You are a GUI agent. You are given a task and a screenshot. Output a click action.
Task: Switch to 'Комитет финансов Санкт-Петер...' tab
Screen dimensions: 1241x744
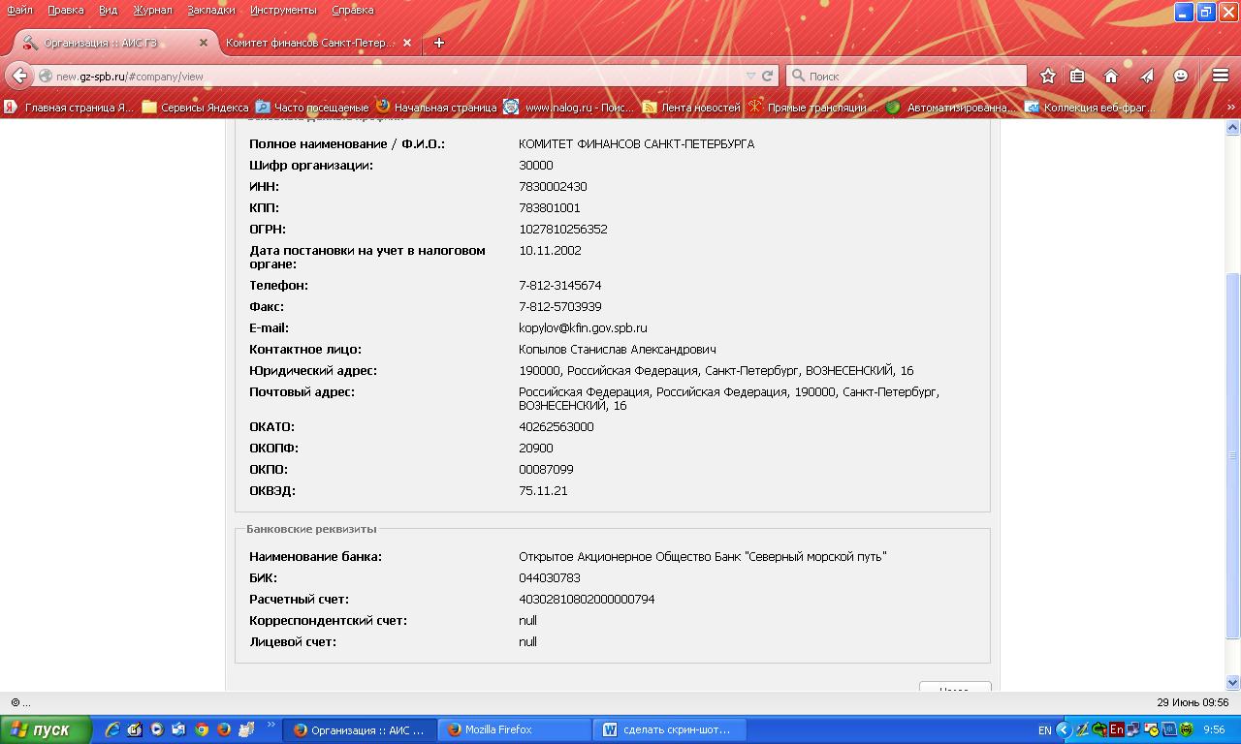coord(318,43)
